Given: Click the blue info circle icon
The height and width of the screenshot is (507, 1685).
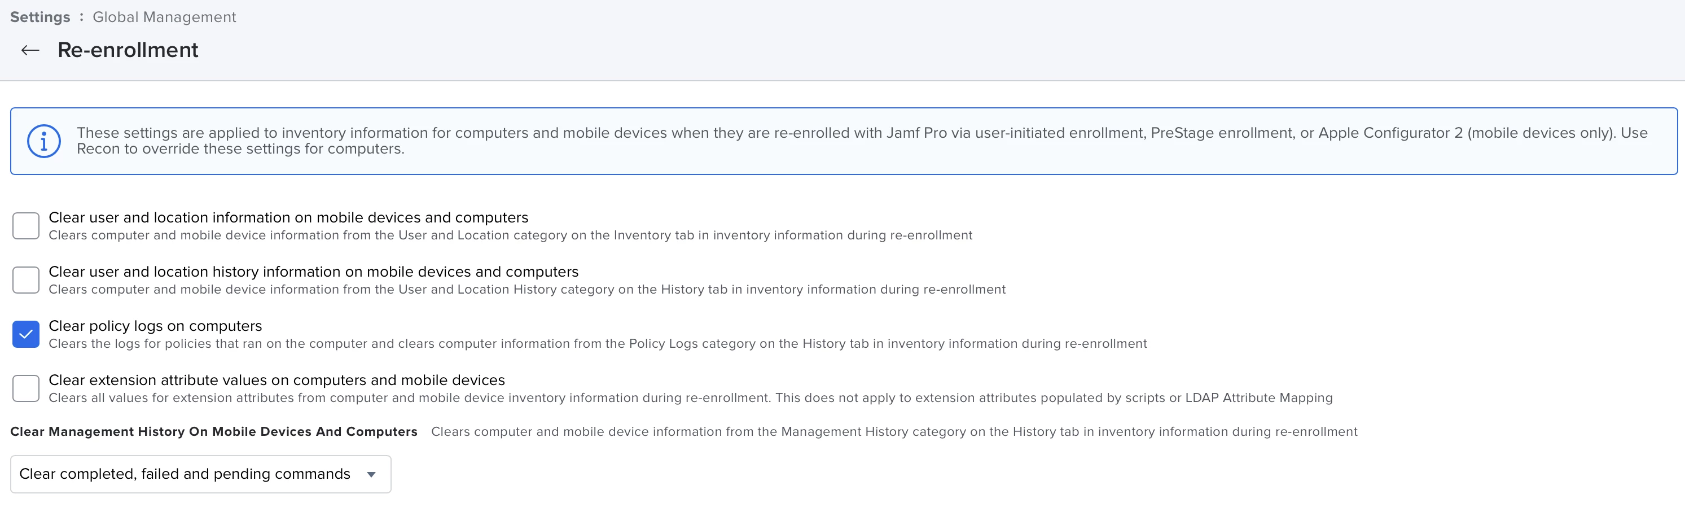Looking at the screenshot, I should pos(44,141).
